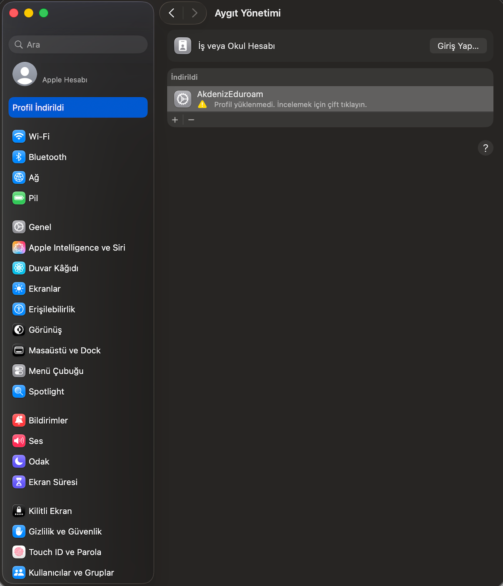This screenshot has width=503, height=586.
Task: Select Profil İndirildi in the sidebar
Action: tap(78, 108)
